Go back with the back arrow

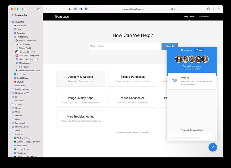click(47, 9)
